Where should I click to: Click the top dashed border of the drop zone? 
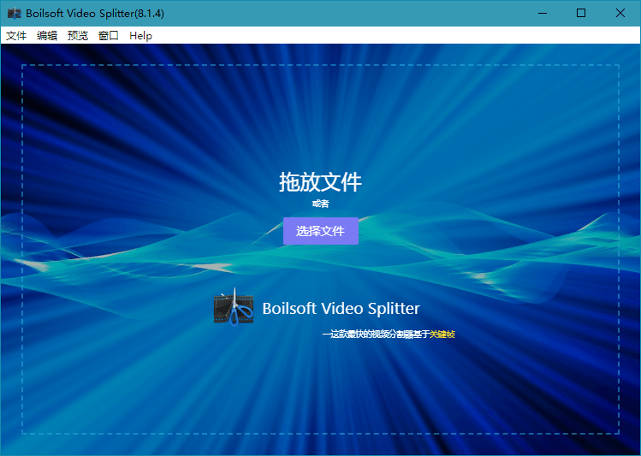(x=320, y=65)
